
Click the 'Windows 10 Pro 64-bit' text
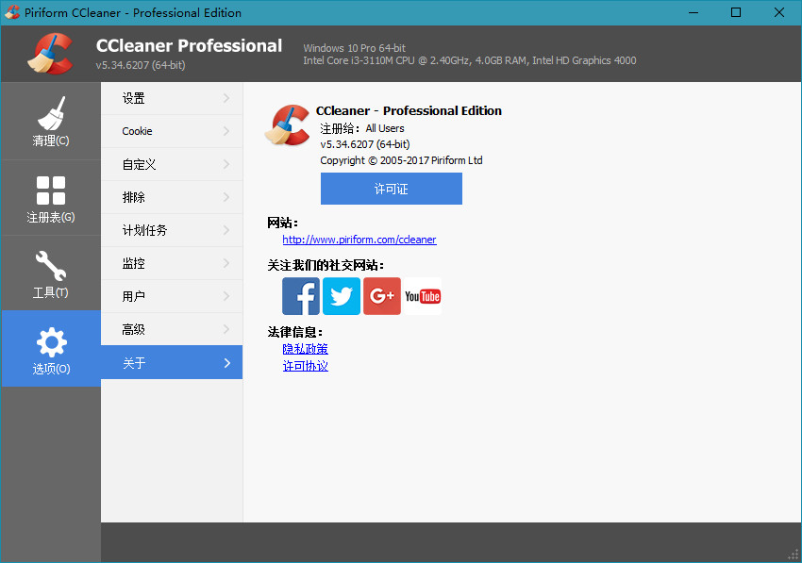(x=355, y=48)
